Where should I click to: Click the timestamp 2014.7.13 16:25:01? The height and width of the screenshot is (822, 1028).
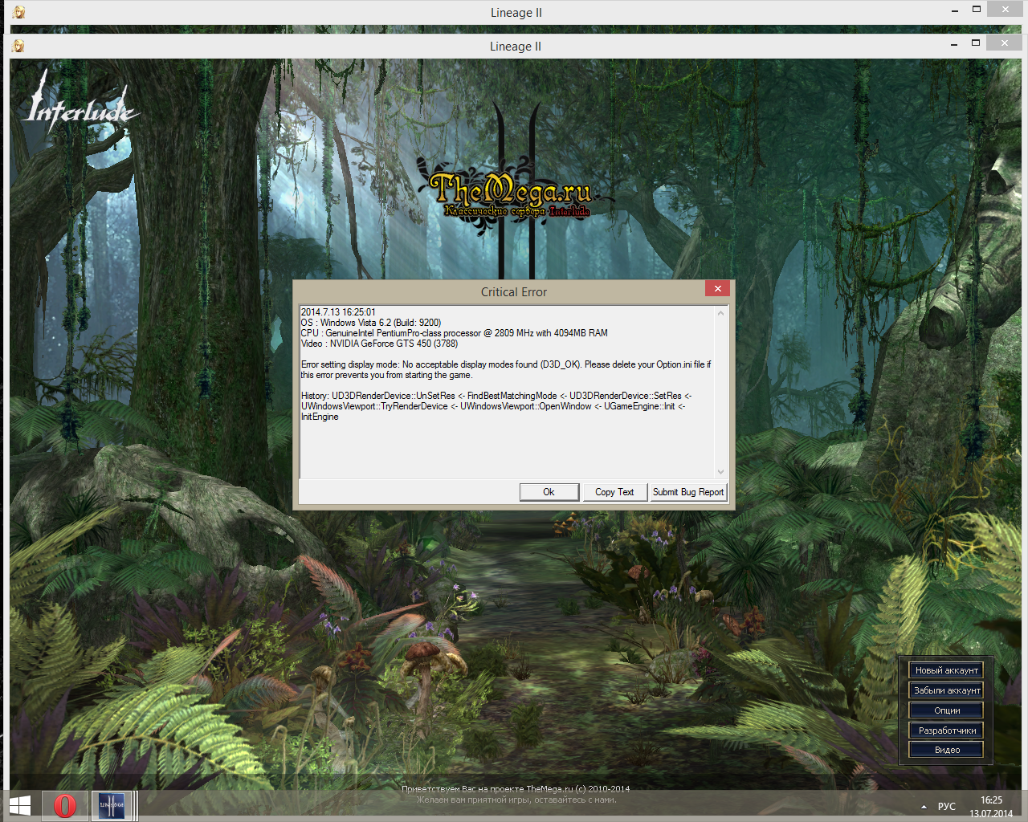pyautogui.click(x=338, y=312)
